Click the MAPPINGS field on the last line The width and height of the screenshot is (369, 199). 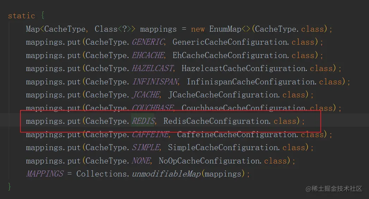(x=45, y=174)
